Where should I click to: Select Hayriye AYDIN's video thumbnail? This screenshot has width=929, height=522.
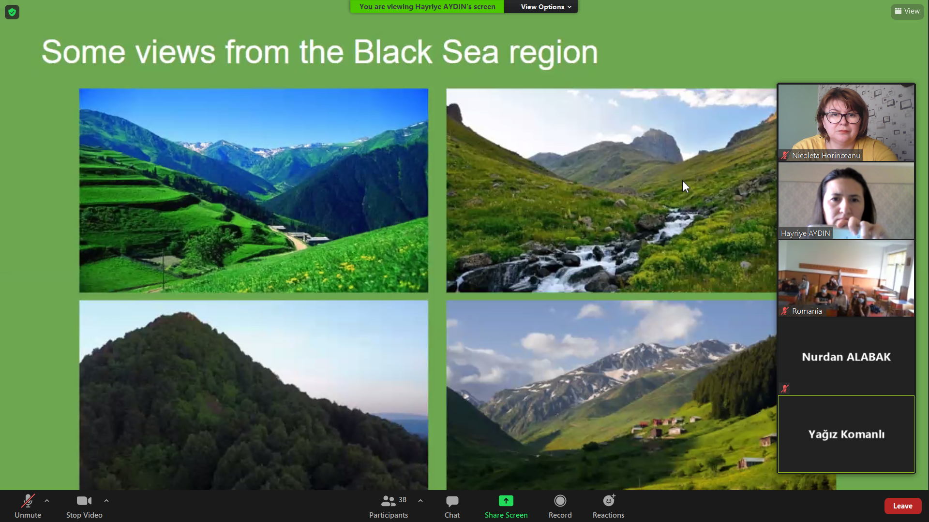click(x=846, y=200)
